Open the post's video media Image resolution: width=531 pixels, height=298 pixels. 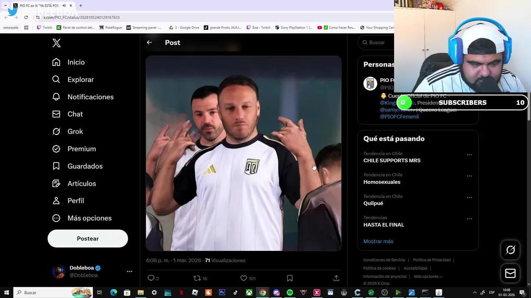244,154
